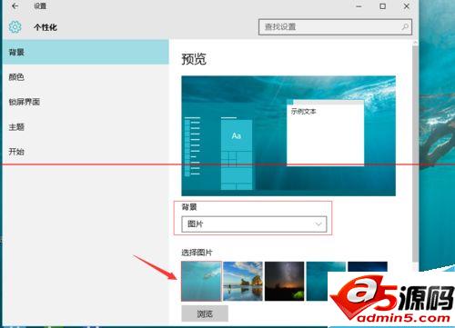Select the underwater swimmer wallpaper thumbnail

tap(201, 281)
